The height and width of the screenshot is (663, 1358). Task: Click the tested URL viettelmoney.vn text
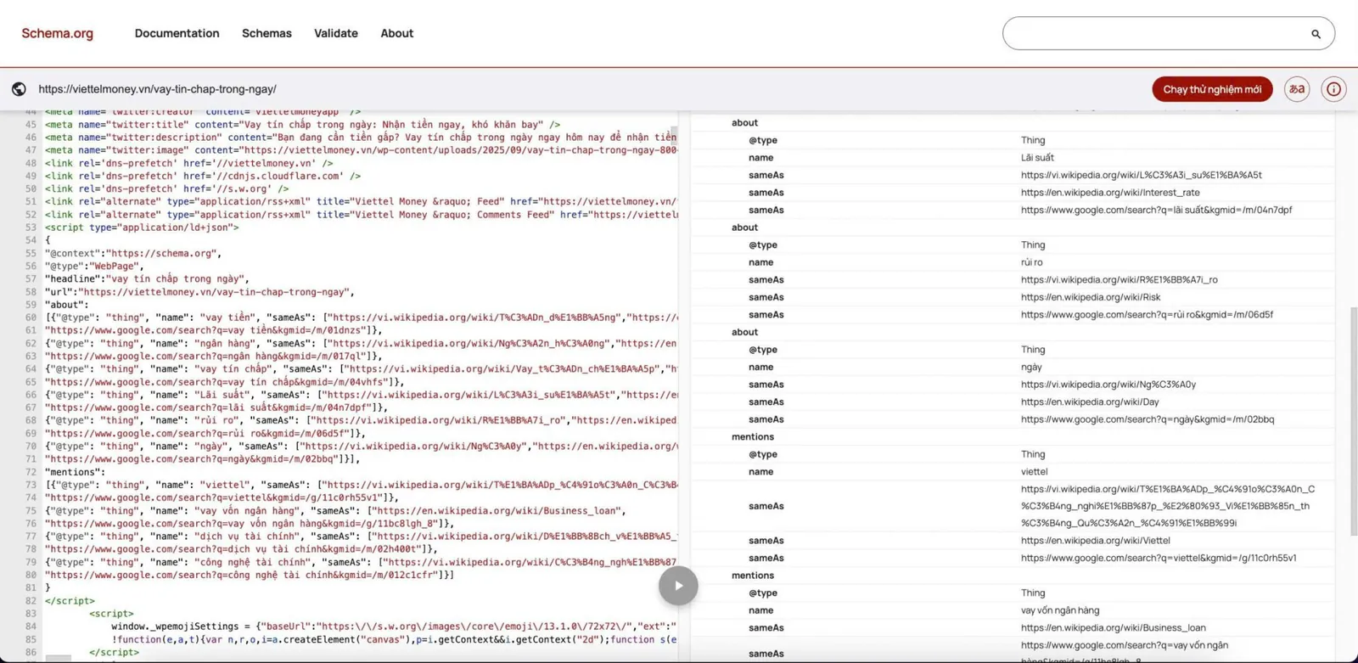(157, 89)
